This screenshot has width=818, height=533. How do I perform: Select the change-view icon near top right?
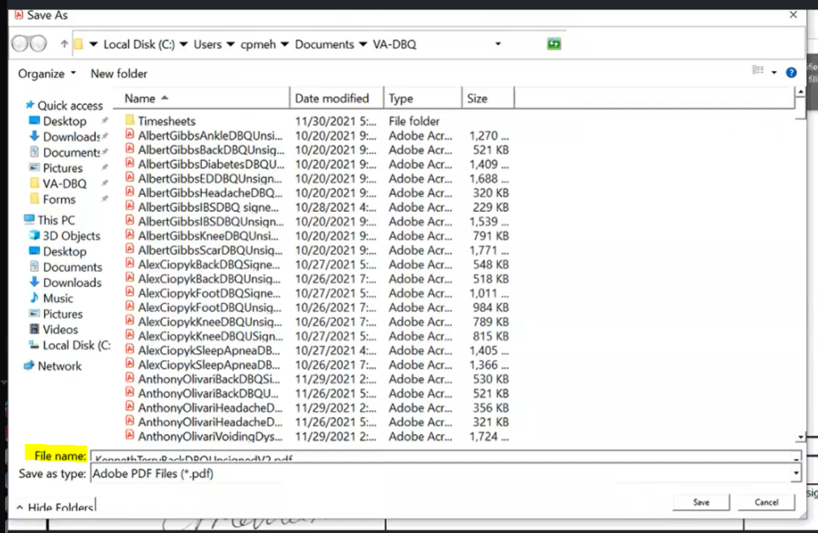(x=758, y=72)
